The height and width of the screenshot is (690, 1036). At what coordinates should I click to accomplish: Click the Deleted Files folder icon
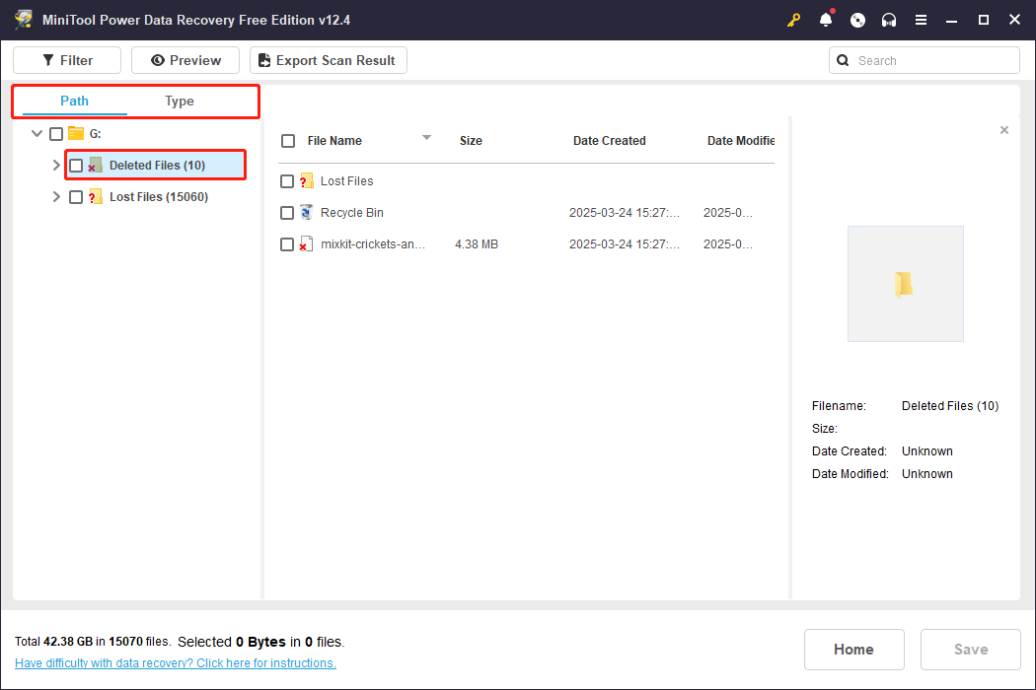tap(95, 165)
